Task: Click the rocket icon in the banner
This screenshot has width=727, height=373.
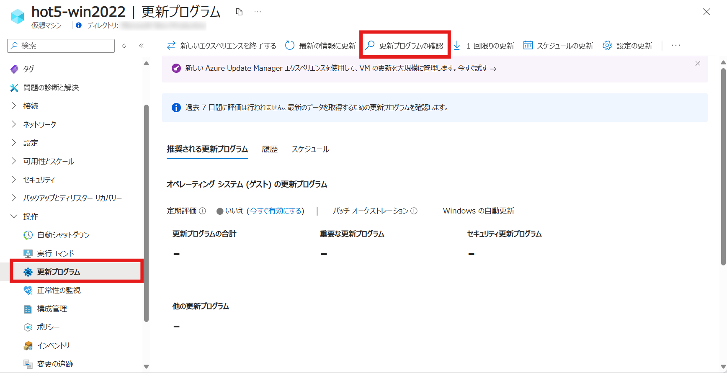Action: 176,68
